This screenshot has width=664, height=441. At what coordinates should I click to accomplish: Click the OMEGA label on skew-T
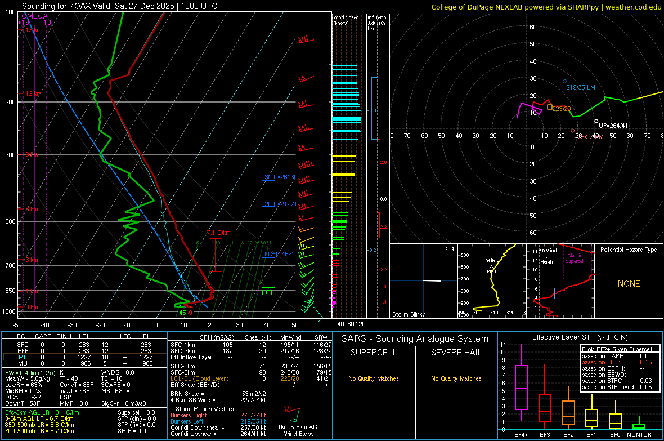(34, 16)
